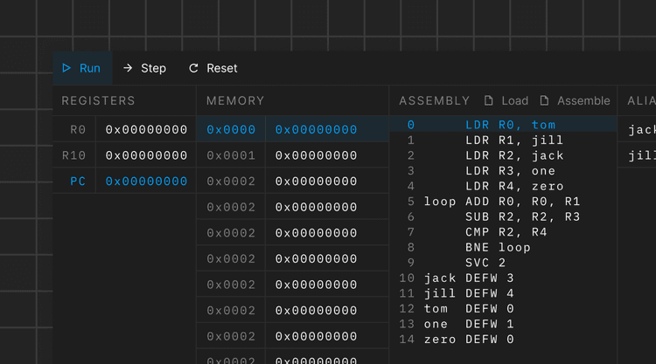Click the Step arrow icon
The width and height of the screenshot is (656, 364).
(x=128, y=68)
